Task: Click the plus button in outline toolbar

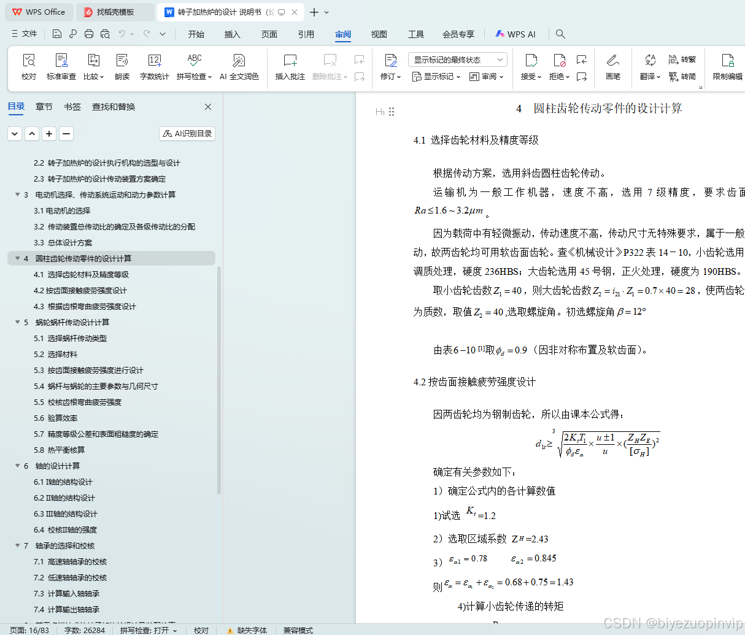Action: click(x=50, y=133)
